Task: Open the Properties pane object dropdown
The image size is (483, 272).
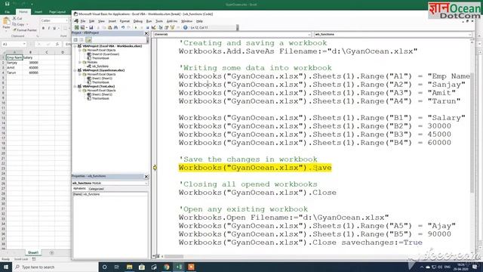Action: point(146,183)
